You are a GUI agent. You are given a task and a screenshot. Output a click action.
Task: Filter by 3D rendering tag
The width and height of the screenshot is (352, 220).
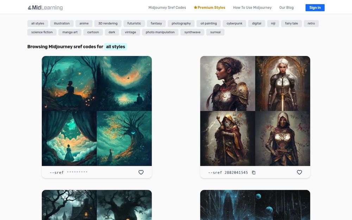click(108, 23)
